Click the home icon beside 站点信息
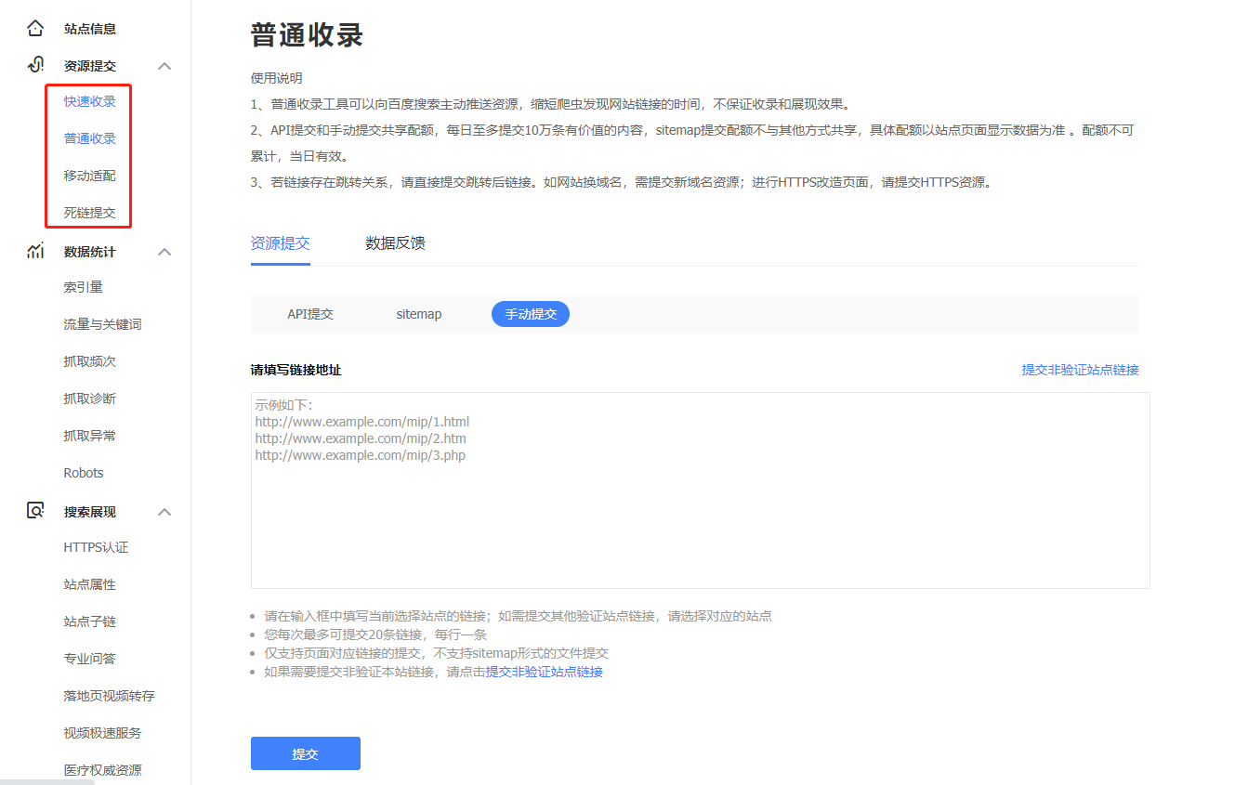Image resolution: width=1248 pixels, height=785 pixels. click(x=34, y=28)
